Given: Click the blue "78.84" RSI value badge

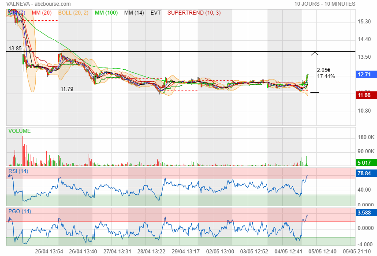Looking at the screenshot, I should pyautogui.click(x=366, y=173).
